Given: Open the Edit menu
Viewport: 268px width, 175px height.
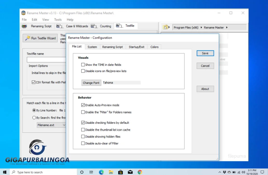Looking at the screenshot, I should point(34,20).
